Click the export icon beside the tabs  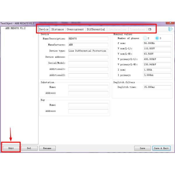click(x=170, y=29)
